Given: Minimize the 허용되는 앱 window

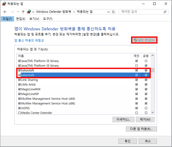Looking at the screenshot, I should coord(143,4).
